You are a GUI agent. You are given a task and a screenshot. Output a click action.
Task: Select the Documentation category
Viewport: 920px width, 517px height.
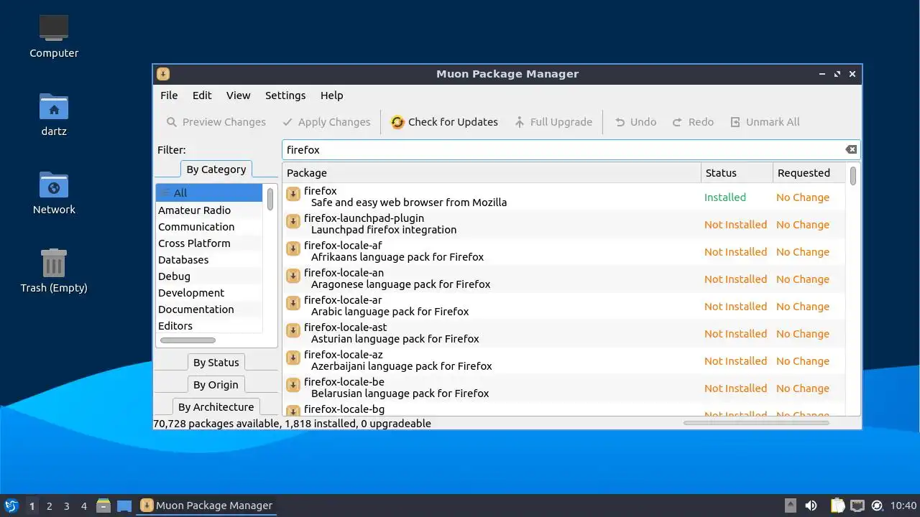click(209, 309)
